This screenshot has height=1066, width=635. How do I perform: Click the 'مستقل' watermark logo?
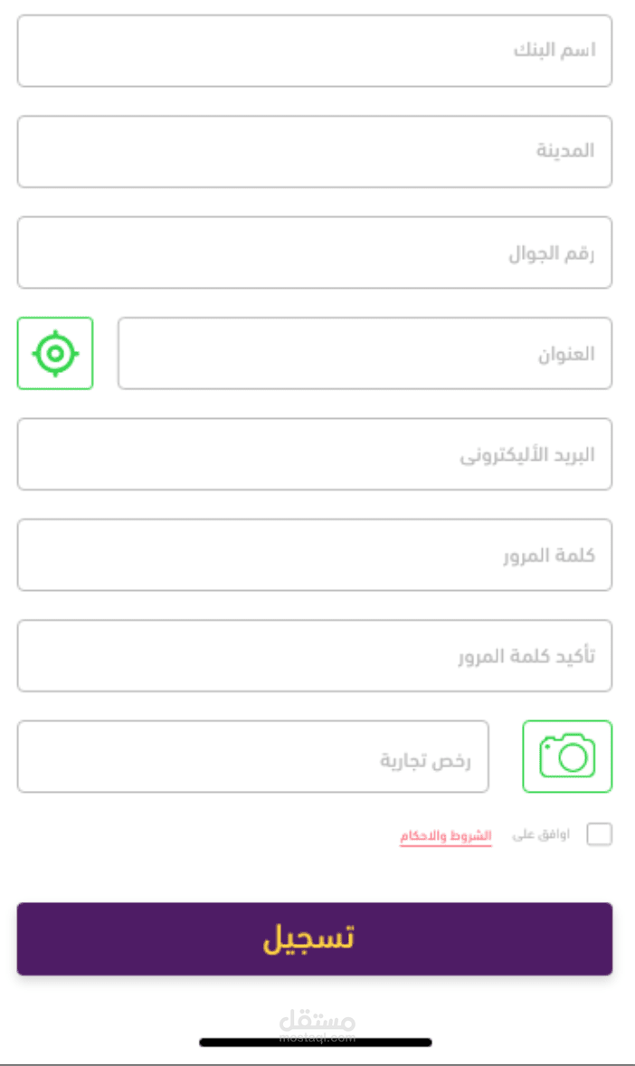(x=317, y=1021)
